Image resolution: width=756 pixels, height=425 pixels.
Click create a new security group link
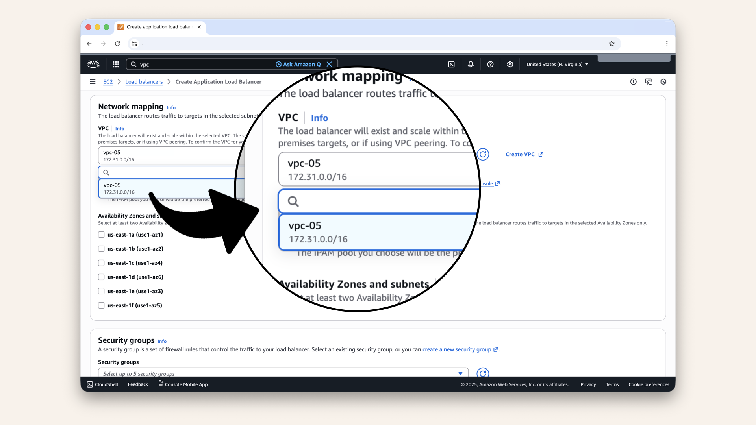[457, 349]
